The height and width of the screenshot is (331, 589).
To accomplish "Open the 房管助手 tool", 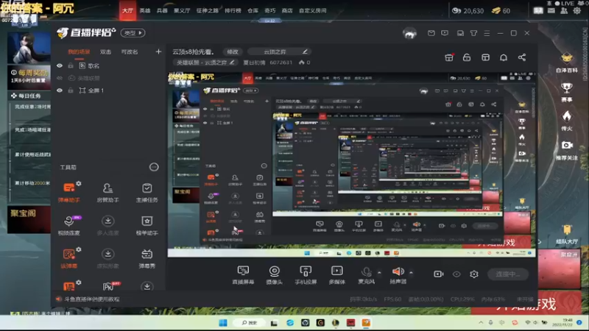I will tap(107, 193).
